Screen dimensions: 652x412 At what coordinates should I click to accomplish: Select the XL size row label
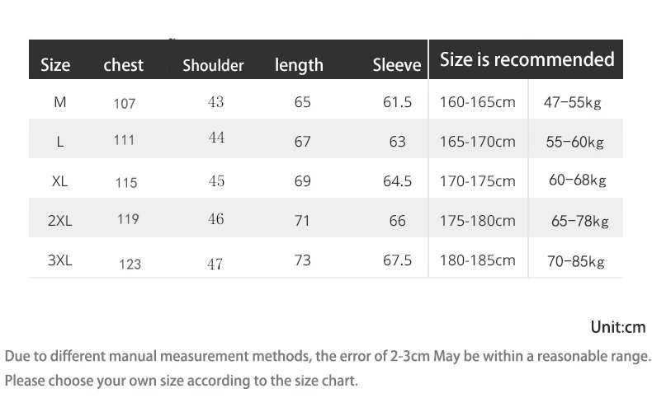pos(60,181)
